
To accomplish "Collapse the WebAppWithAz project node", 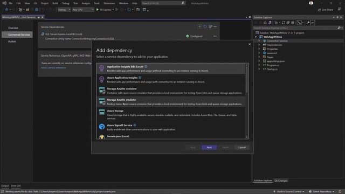I will [x=256, y=37].
